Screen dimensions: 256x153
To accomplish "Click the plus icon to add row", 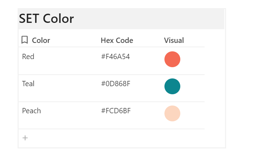I will 25,138.
